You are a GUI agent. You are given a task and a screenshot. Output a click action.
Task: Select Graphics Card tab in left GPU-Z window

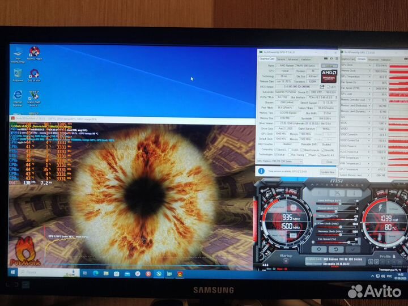point(267,59)
